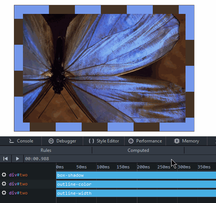The height and width of the screenshot is (203, 216).
Task: Select div#two in the outline-width row
Action: [x=18, y=193]
